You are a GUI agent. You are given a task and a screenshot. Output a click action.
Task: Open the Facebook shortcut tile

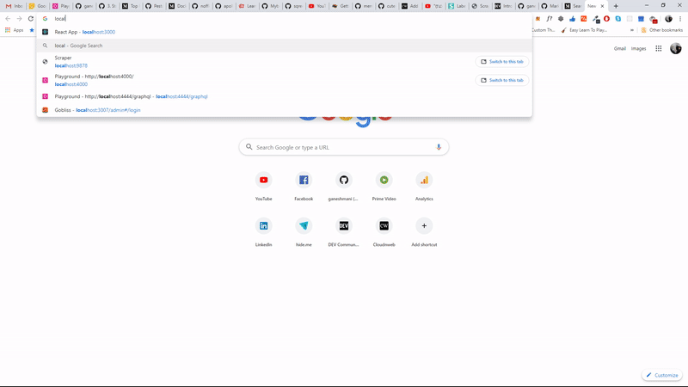coord(304,180)
